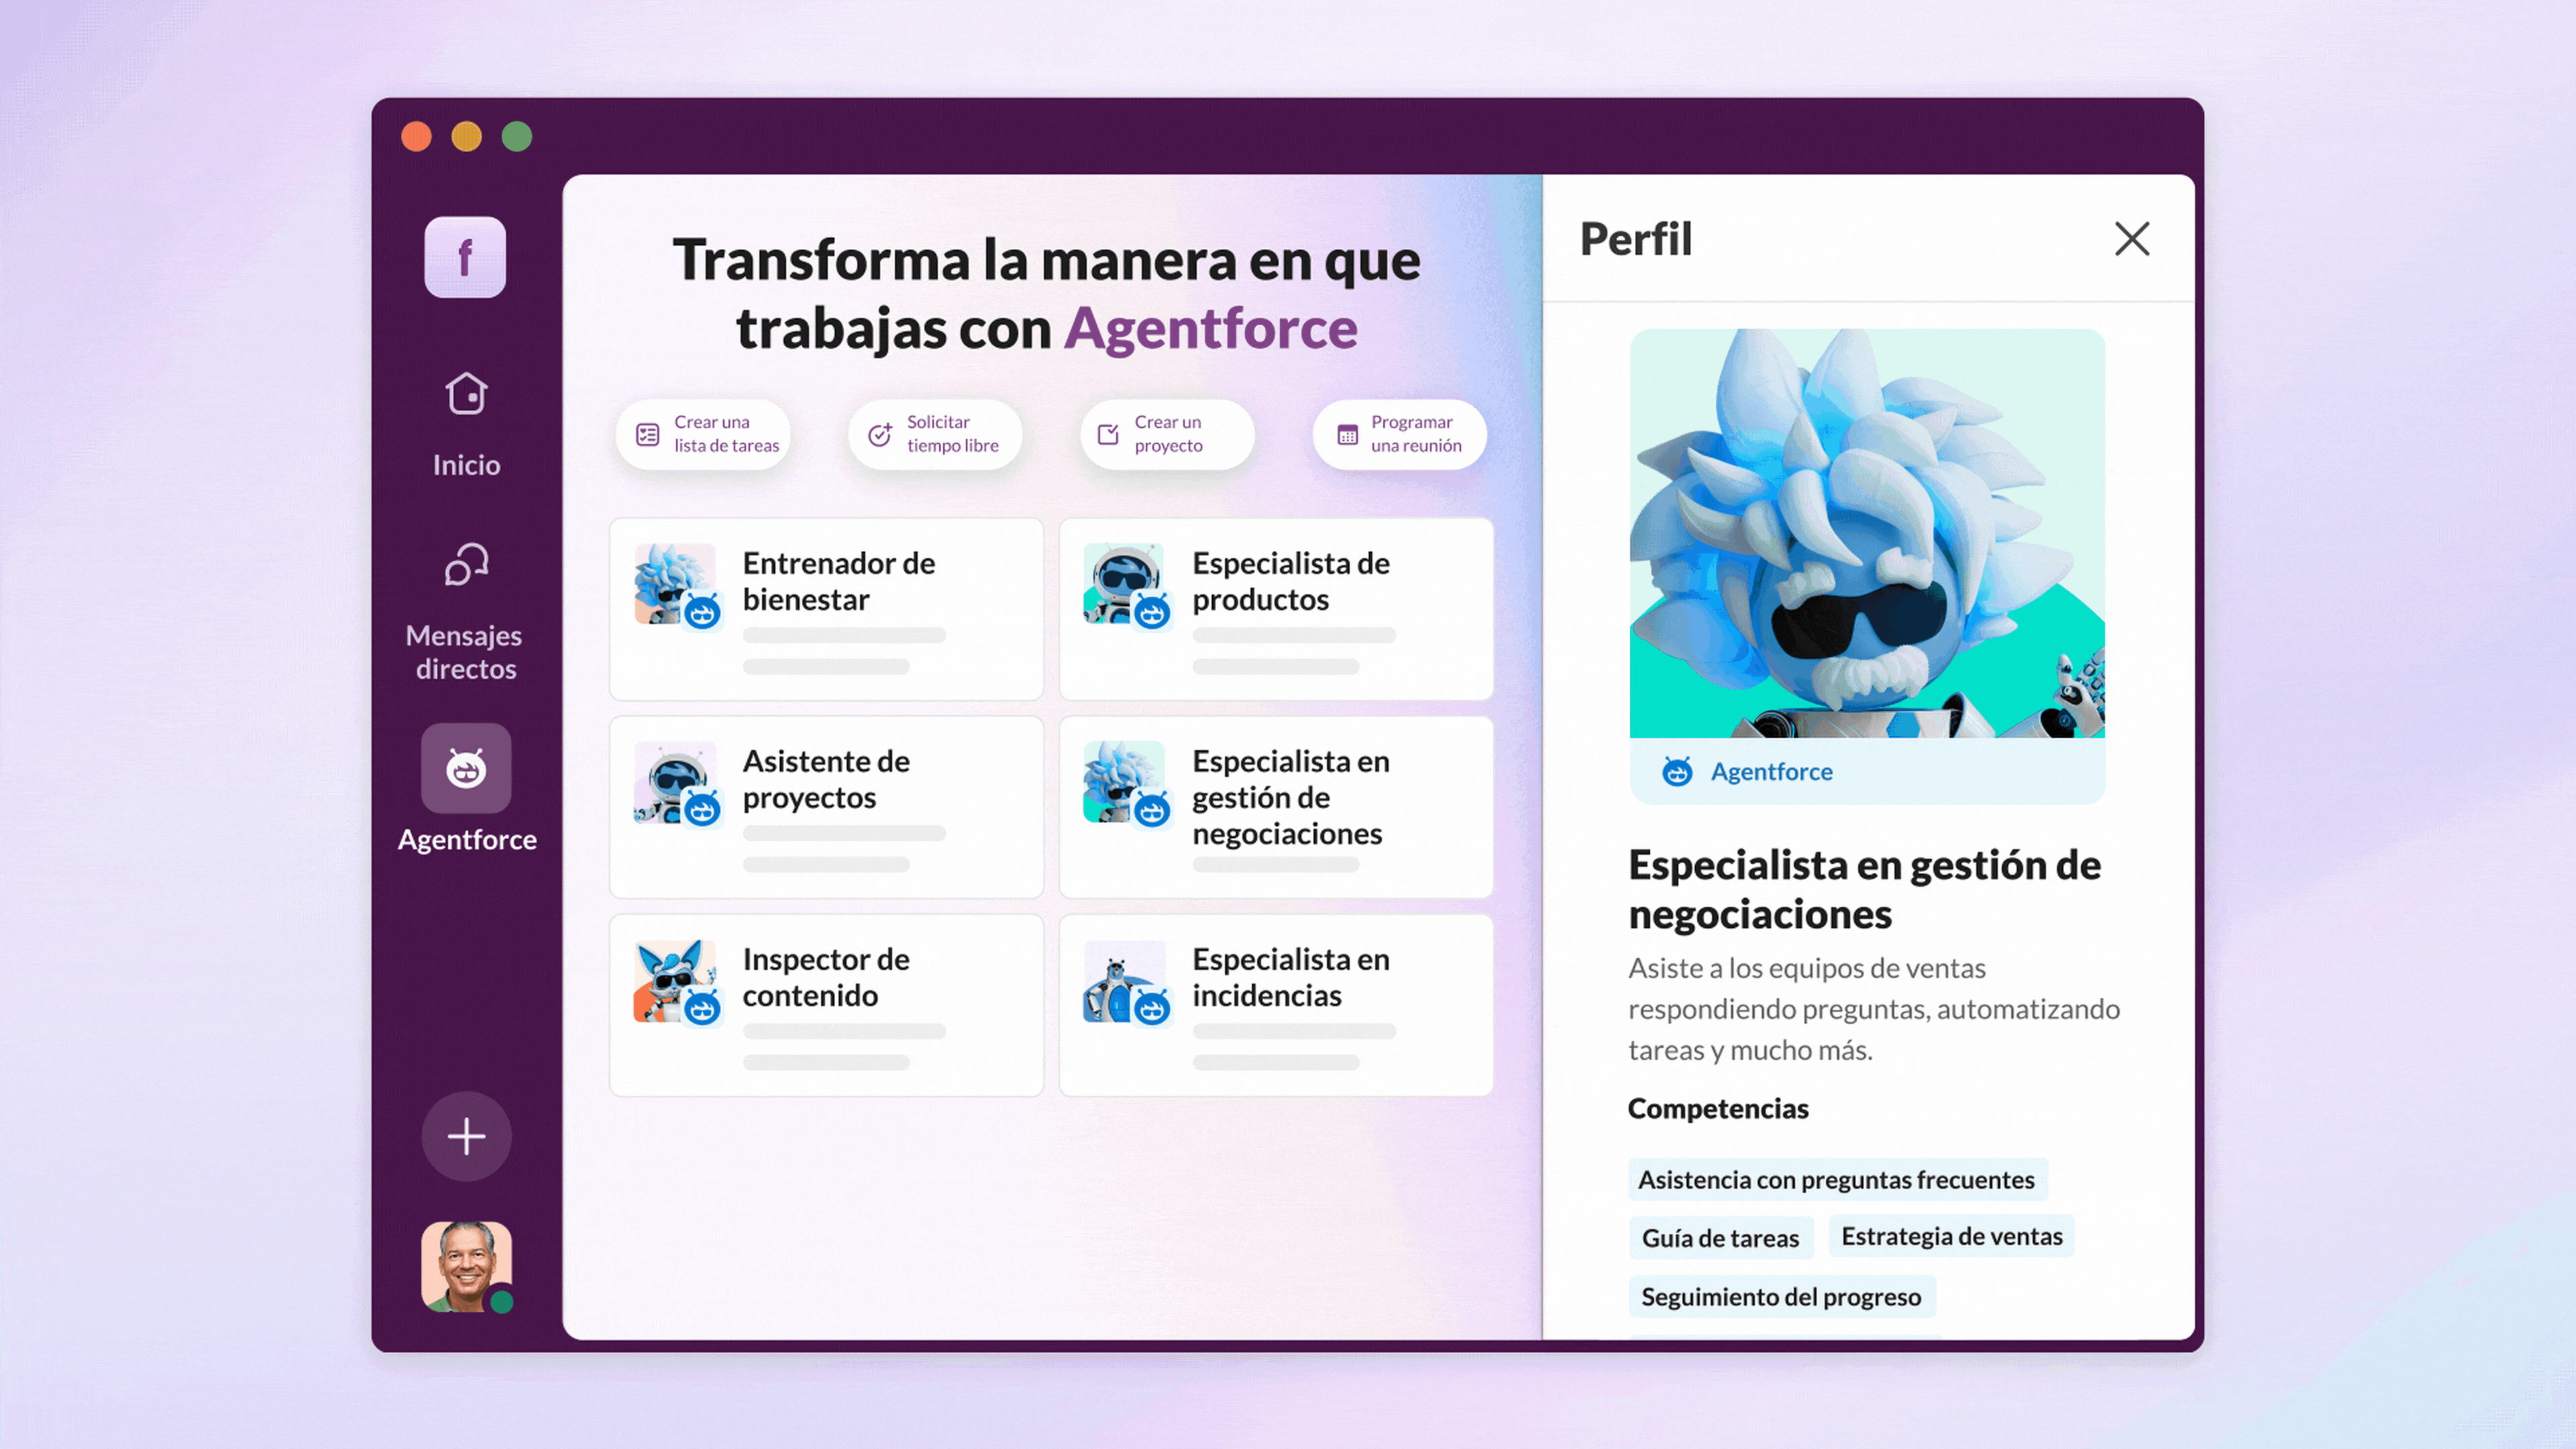2576x1449 pixels.
Task: Click the 'Agentforce' label in the sidebar
Action: tap(467, 840)
